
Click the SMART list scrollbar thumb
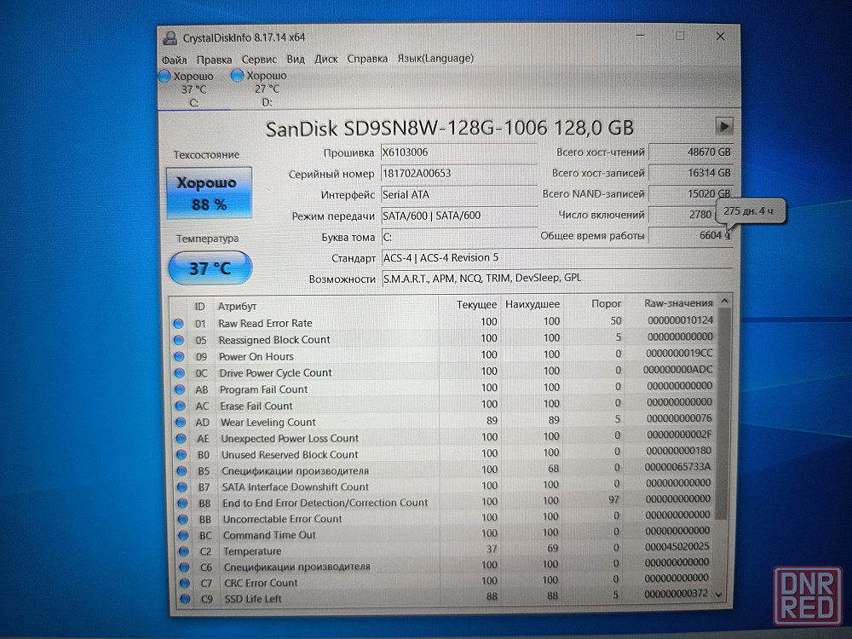coord(722,413)
